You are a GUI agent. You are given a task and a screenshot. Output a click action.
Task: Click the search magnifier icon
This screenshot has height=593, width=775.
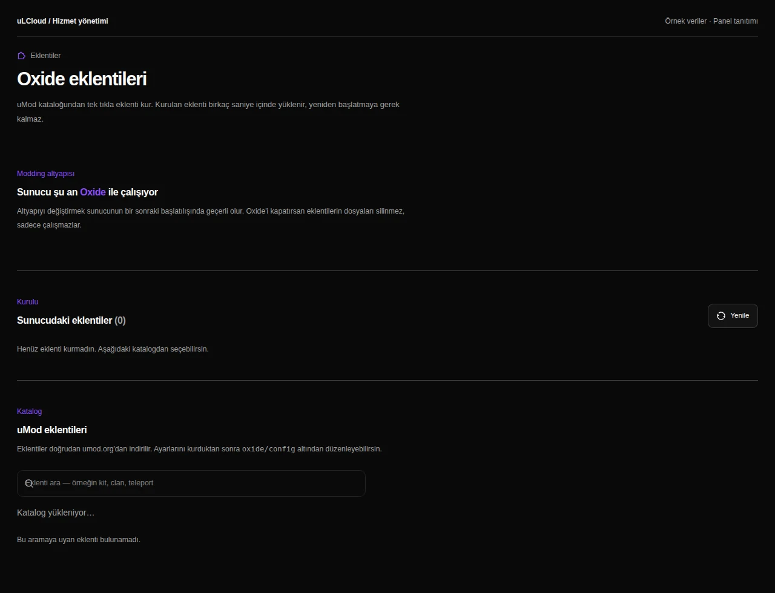coord(28,483)
